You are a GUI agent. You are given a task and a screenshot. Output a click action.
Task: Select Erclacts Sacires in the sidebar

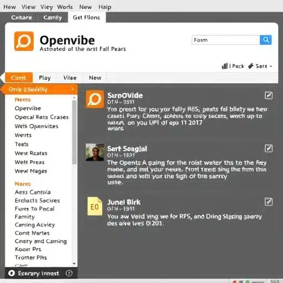tap(37, 201)
